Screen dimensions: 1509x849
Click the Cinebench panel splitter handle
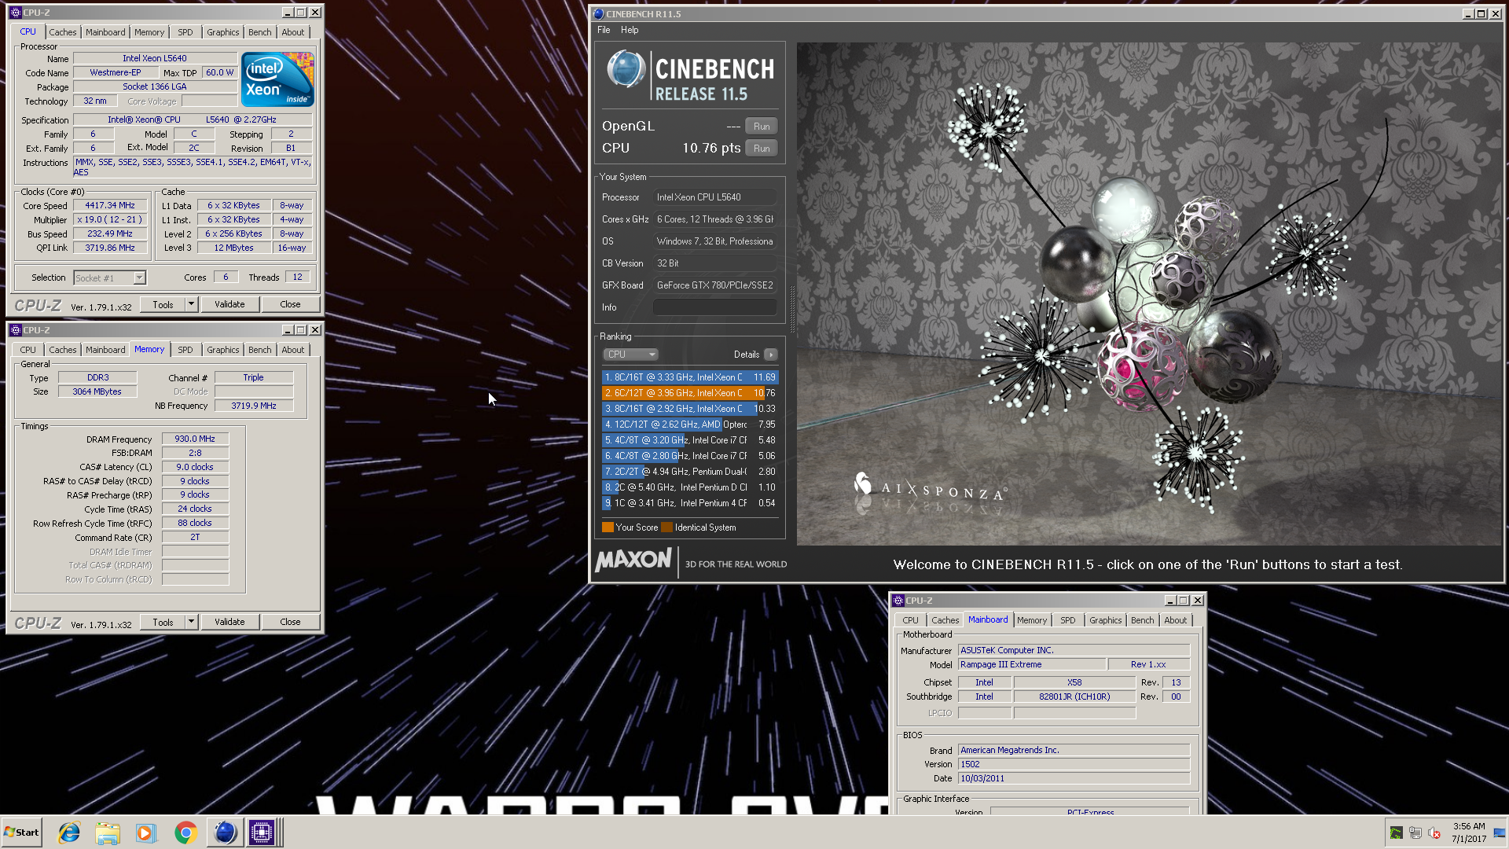791,309
